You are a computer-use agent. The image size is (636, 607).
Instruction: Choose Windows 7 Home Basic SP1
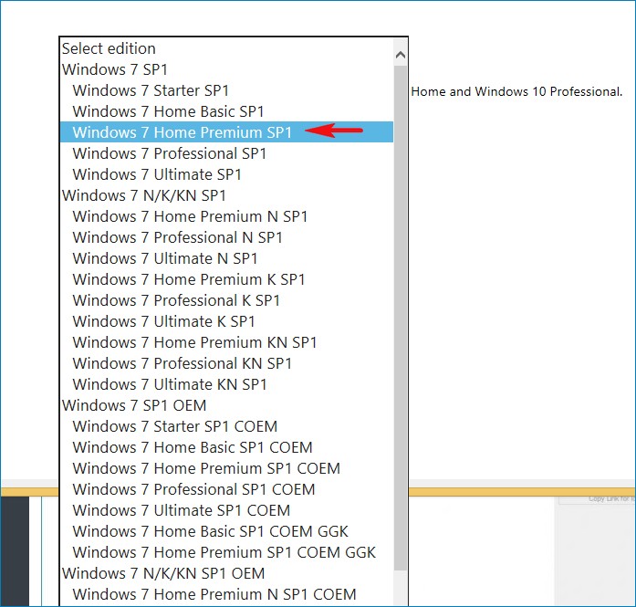click(x=226, y=111)
